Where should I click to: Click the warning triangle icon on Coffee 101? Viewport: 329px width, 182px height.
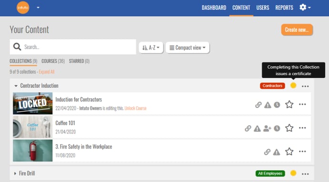[257, 128]
